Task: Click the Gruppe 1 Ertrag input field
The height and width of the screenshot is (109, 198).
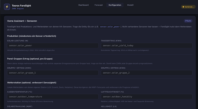Action: coord(53,73)
